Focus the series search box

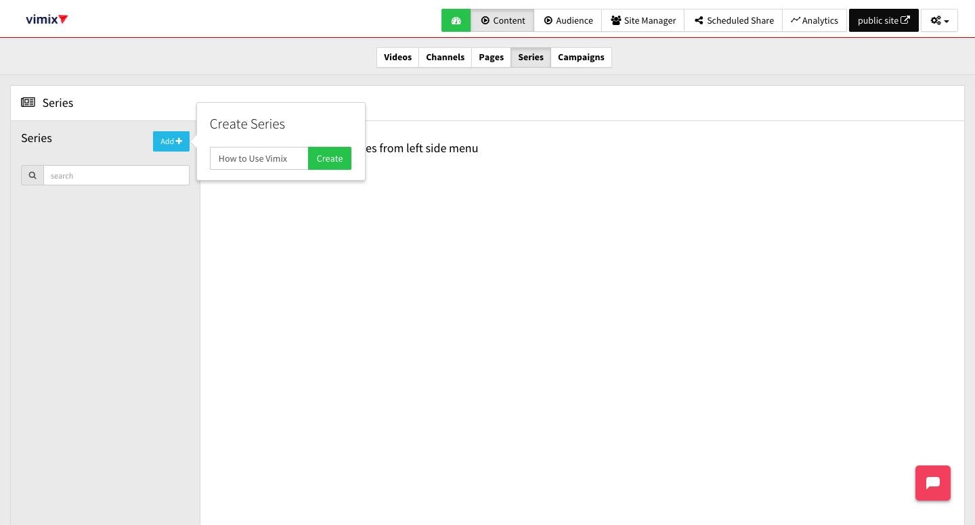116,175
